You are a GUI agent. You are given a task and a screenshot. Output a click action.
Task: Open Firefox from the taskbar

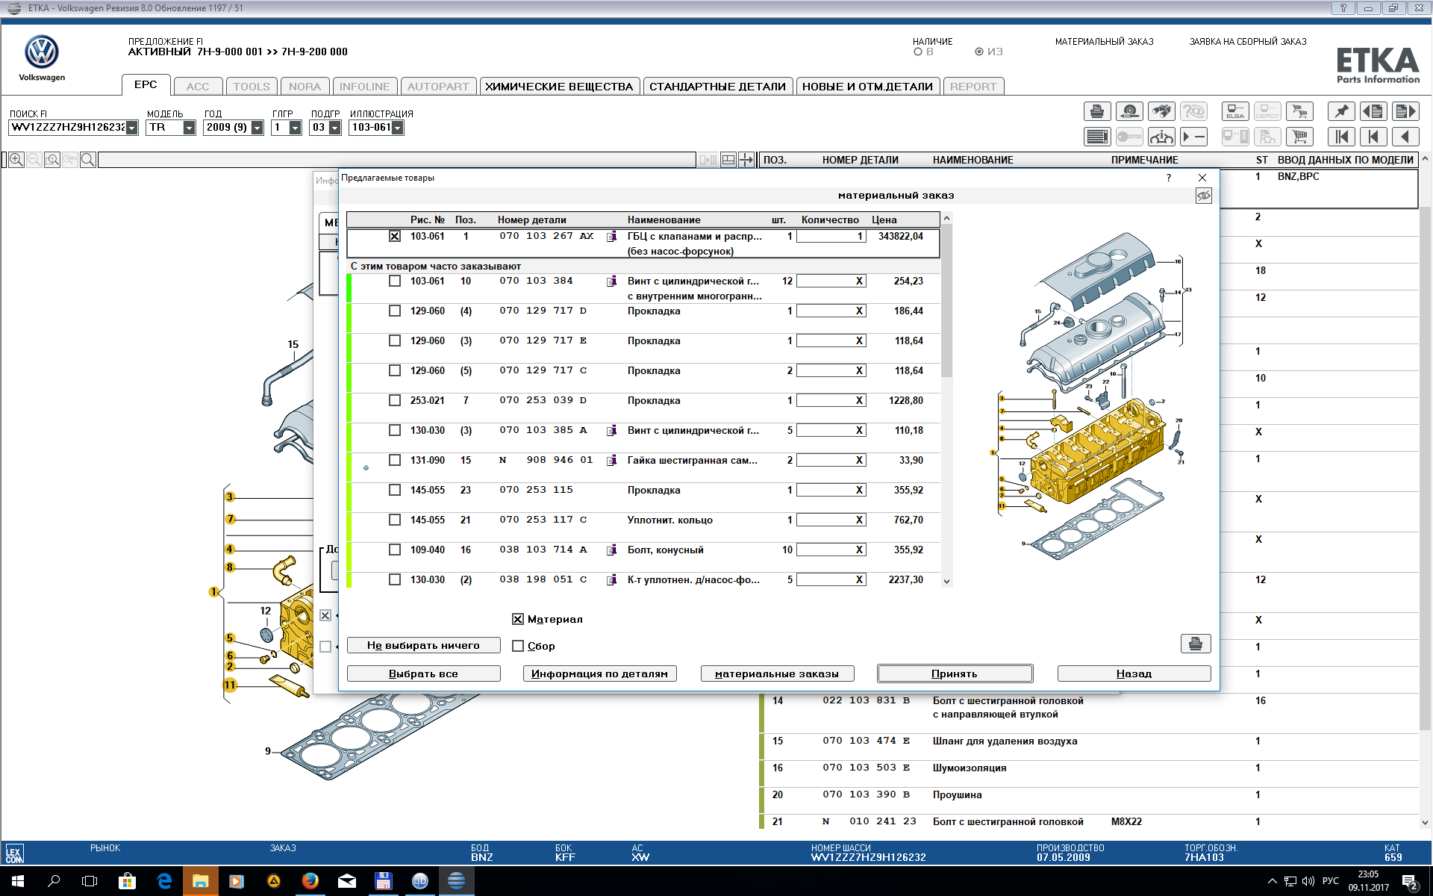pos(310,881)
